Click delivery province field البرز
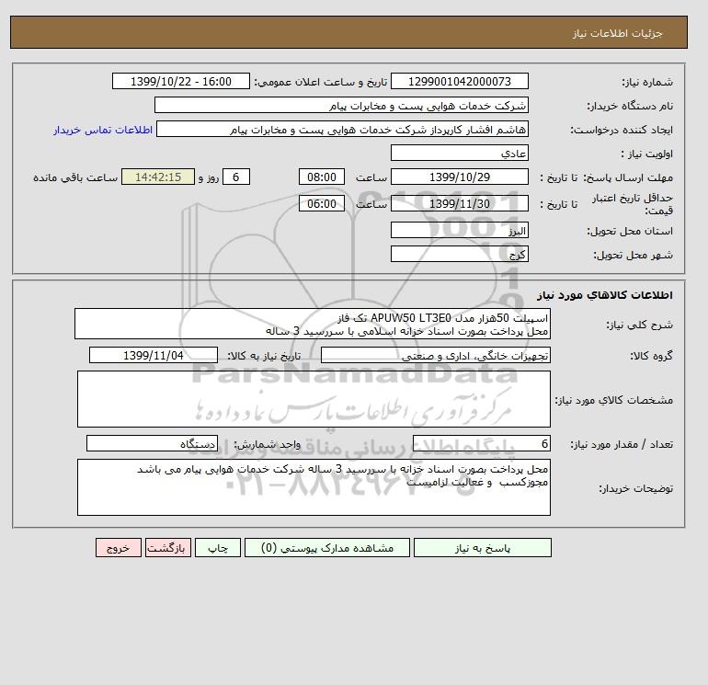 [x=459, y=230]
